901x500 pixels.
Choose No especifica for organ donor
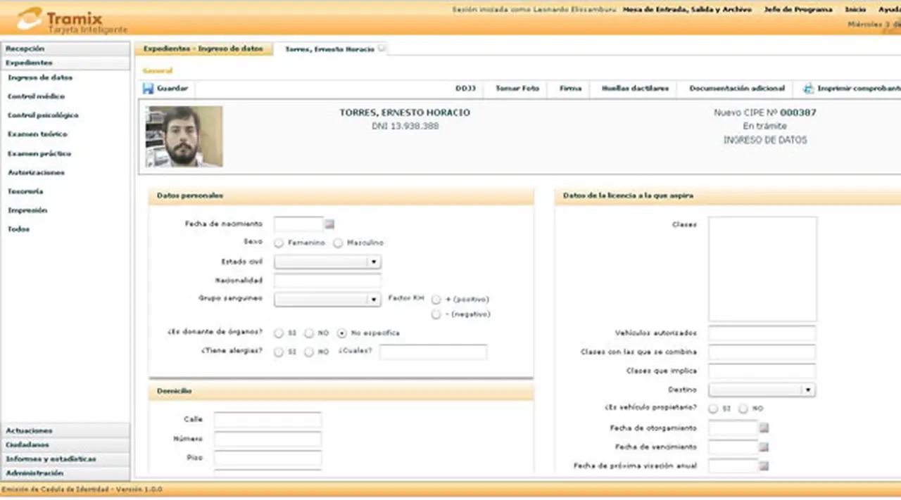(x=342, y=333)
